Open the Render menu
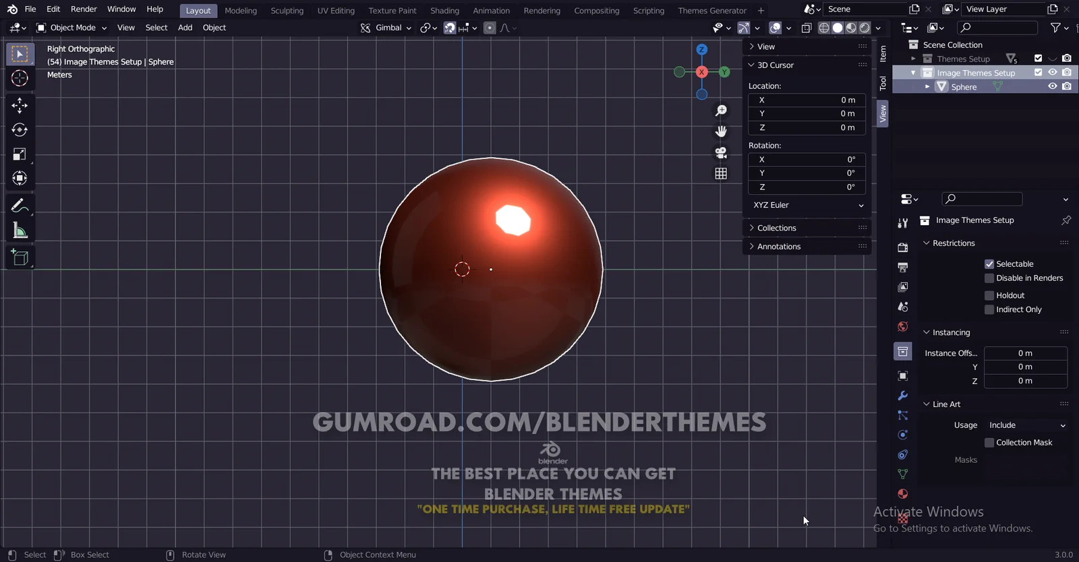 click(84, 9)
